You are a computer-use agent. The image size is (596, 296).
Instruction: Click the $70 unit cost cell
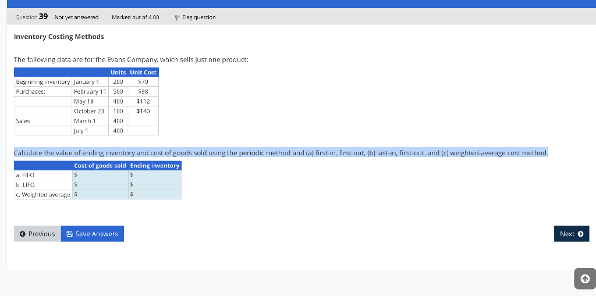click(143, 81)
